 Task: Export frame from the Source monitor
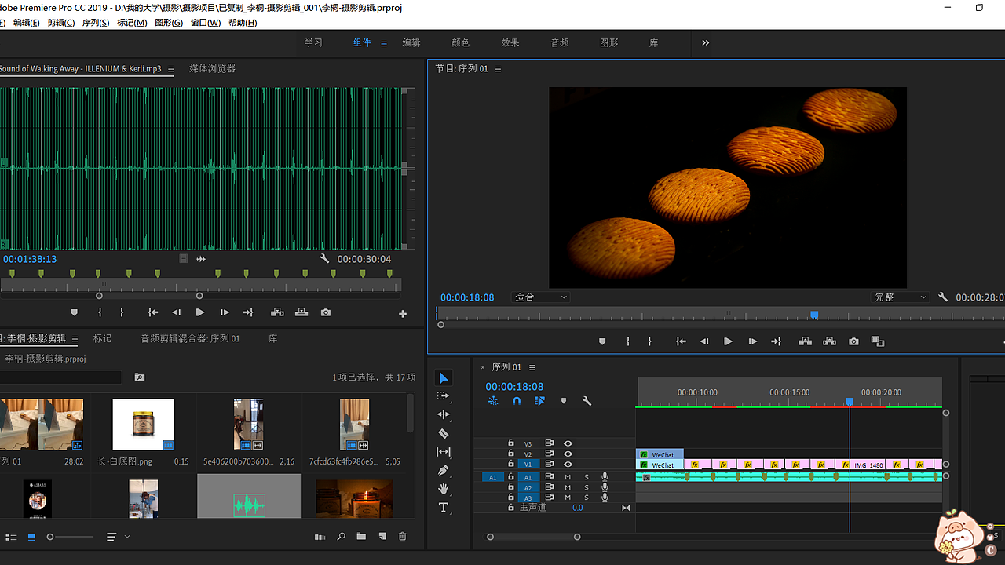(x=326, y=312)
